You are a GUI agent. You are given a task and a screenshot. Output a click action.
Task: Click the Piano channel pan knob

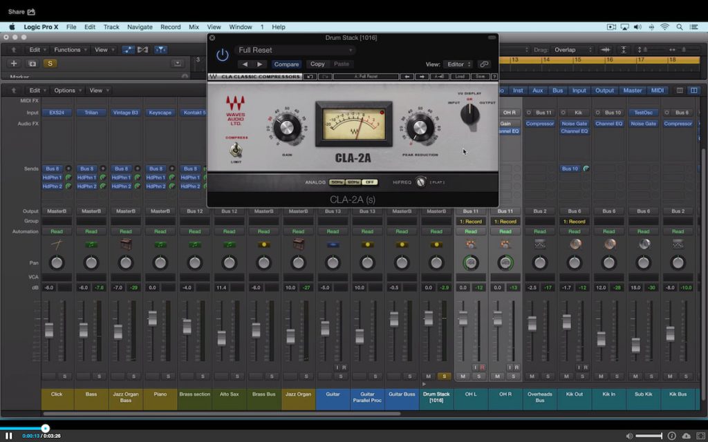coord(160,262)
